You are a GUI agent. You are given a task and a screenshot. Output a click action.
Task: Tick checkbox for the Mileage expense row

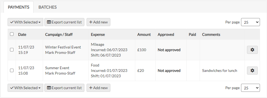click(x=12, y=50)
